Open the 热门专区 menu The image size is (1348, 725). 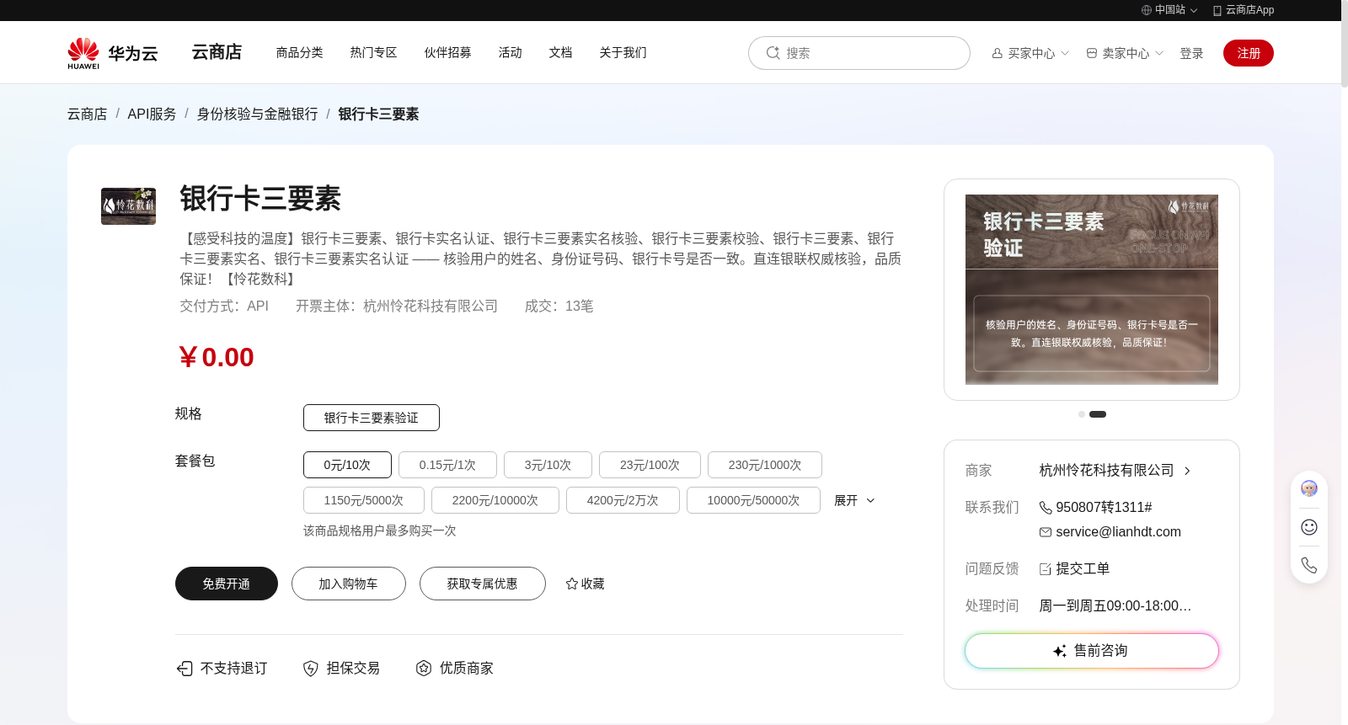click(x=374, y=52)
